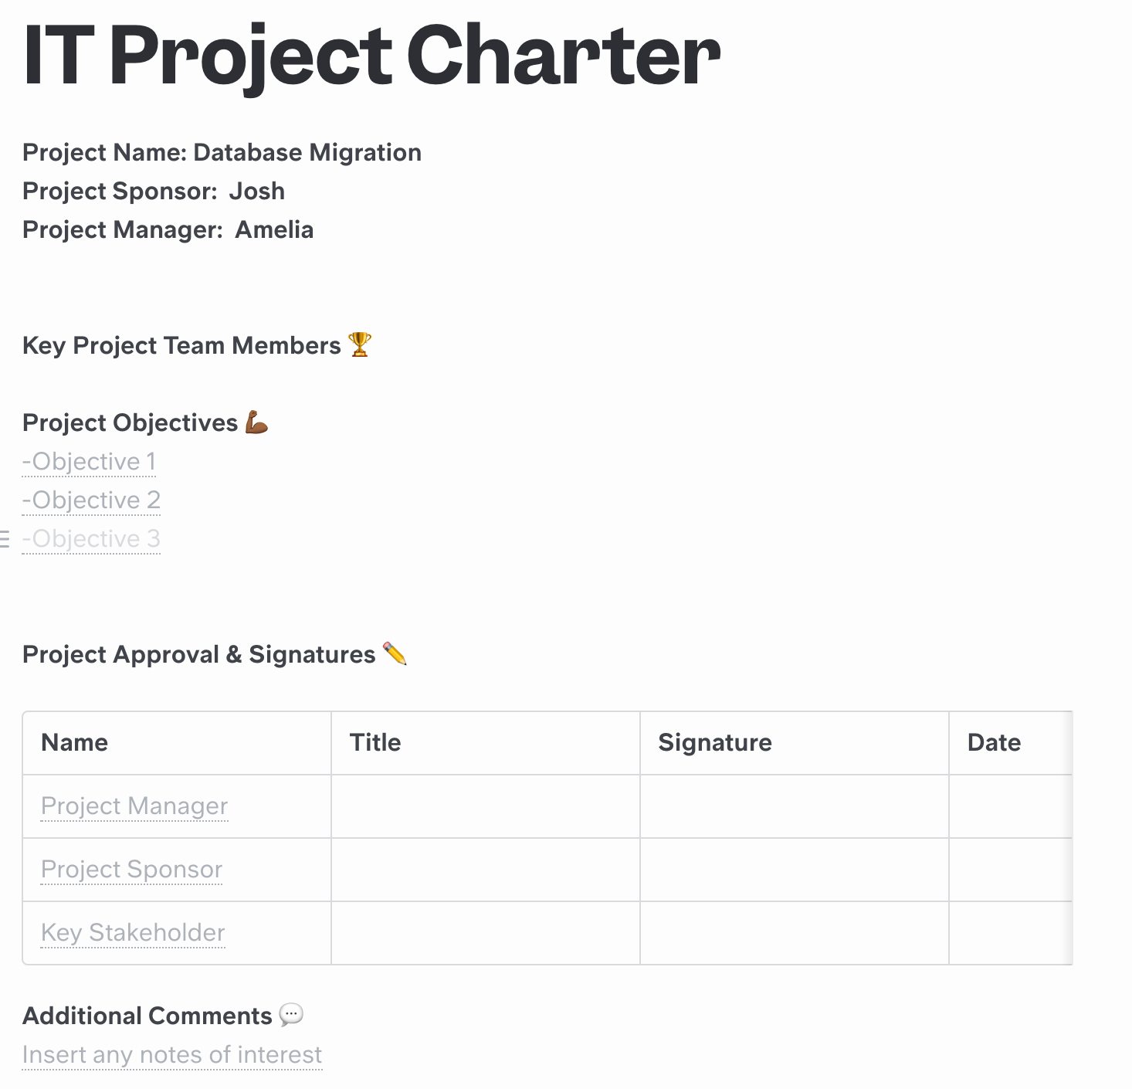The height and width of the screenshot is (1089, 1132).
Task: Click the Project Manager: Amelia line
Action: pyautogui.click(x=168, y=230)
